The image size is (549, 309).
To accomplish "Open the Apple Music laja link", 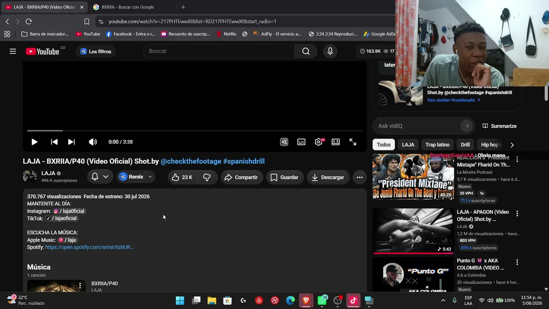I will pyautogui.click(x=67, y=240).
